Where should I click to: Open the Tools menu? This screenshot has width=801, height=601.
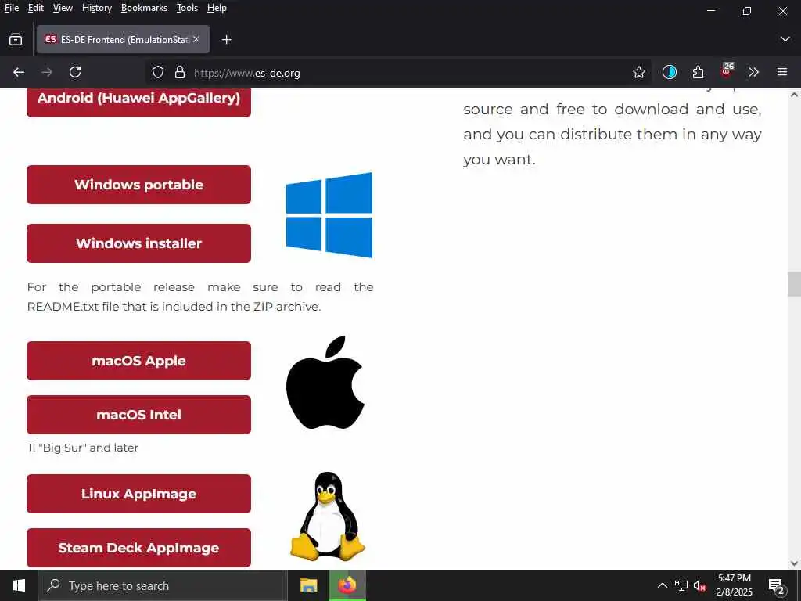click(x=187, y=8)
